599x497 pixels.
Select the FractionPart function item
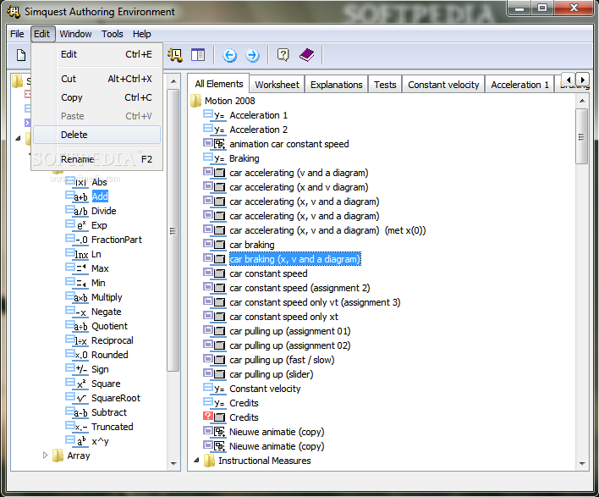pos(117,240)
